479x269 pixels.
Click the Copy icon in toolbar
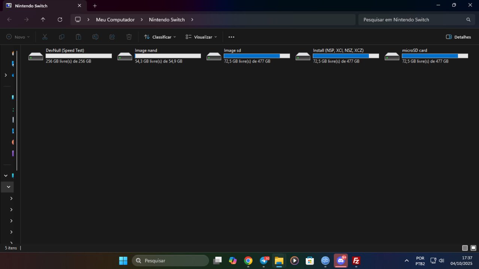click(x=62, y=37)
